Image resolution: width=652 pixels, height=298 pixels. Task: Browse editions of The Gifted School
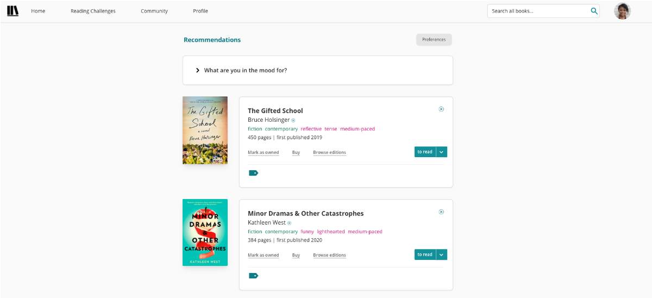[x=330, y=152]
